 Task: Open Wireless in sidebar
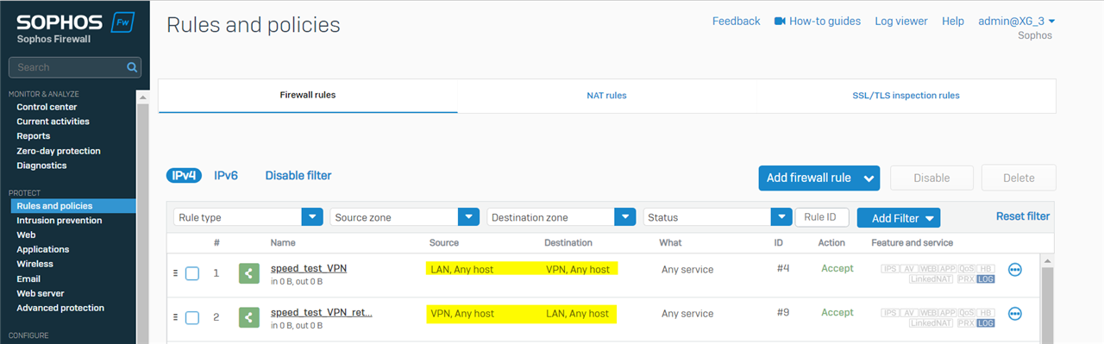(34, 264)
